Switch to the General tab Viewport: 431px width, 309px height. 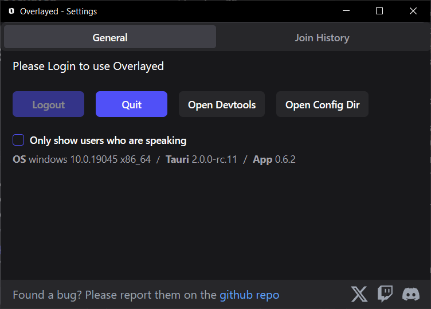click(x=110, y=37)
